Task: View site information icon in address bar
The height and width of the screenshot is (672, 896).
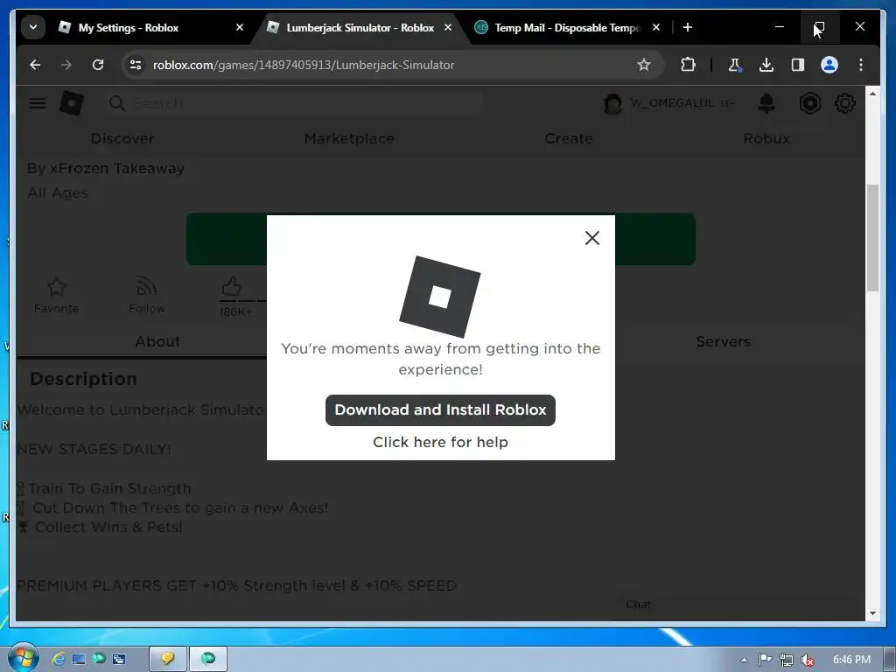Action: (136, 65)
